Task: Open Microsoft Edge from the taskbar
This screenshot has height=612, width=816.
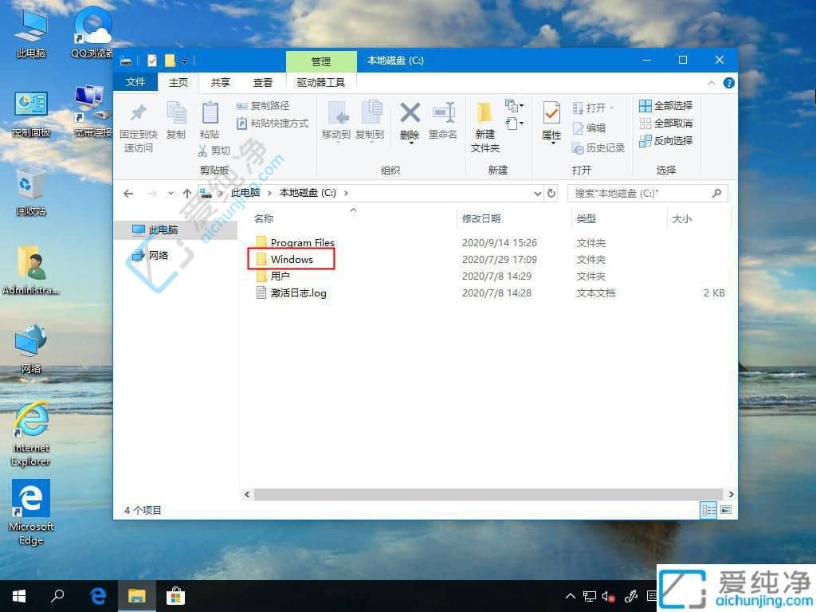Action: pos(97,595)
